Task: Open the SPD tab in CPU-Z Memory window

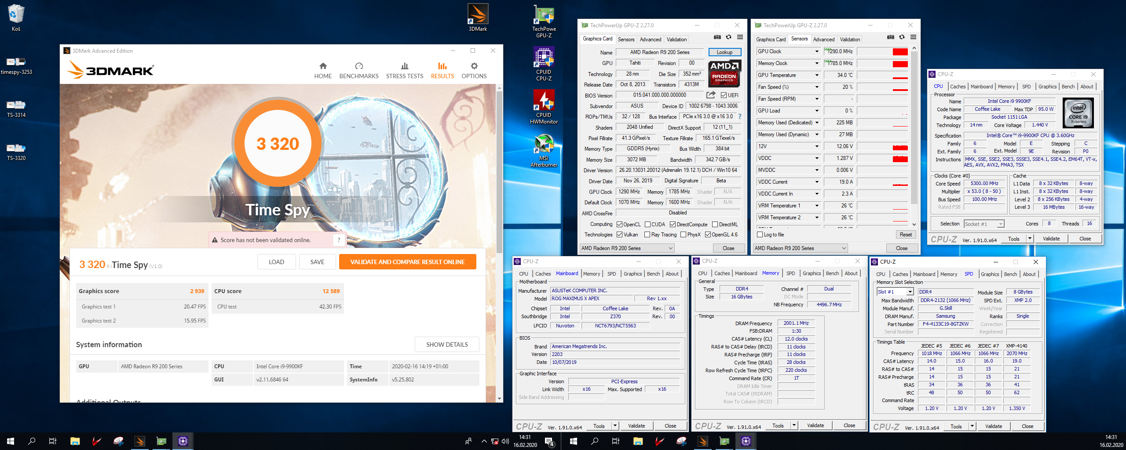Action: (790, 273)
